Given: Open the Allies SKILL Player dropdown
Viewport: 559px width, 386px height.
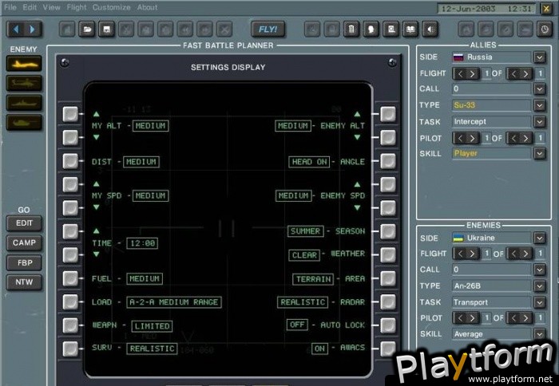Looking at the screenshot, I should pyautogui.click(x=539, y=153).
